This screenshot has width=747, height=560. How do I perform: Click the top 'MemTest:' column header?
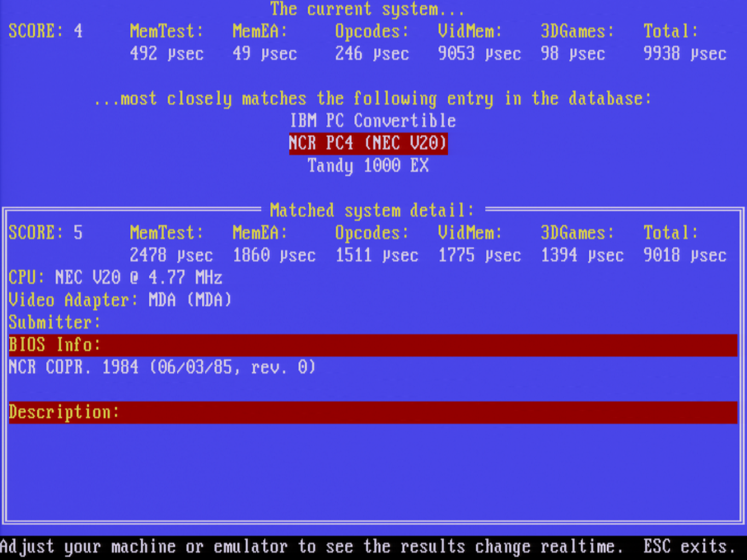point(166,31)
